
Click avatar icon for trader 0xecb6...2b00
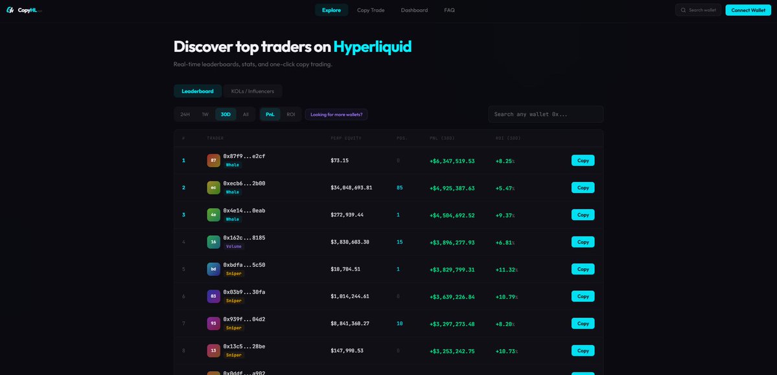tap(214, 188)
